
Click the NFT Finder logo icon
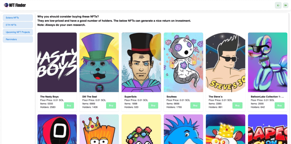(6, 5)
